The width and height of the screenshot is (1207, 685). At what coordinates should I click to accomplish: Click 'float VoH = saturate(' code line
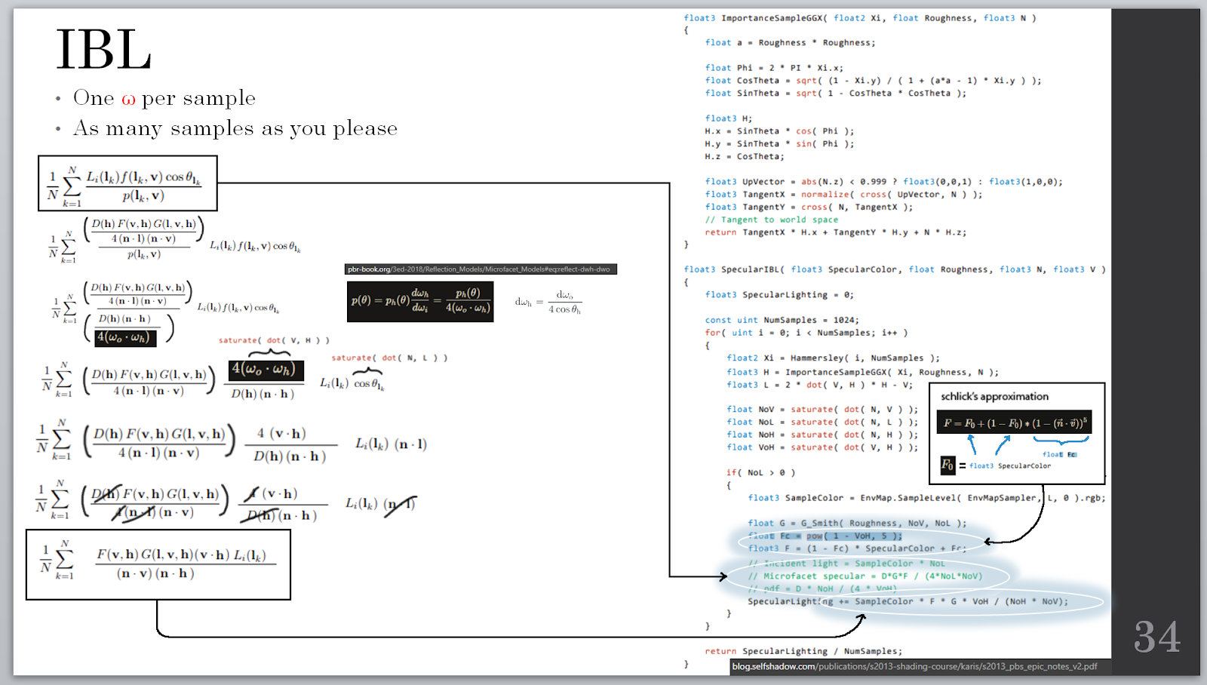822,447
